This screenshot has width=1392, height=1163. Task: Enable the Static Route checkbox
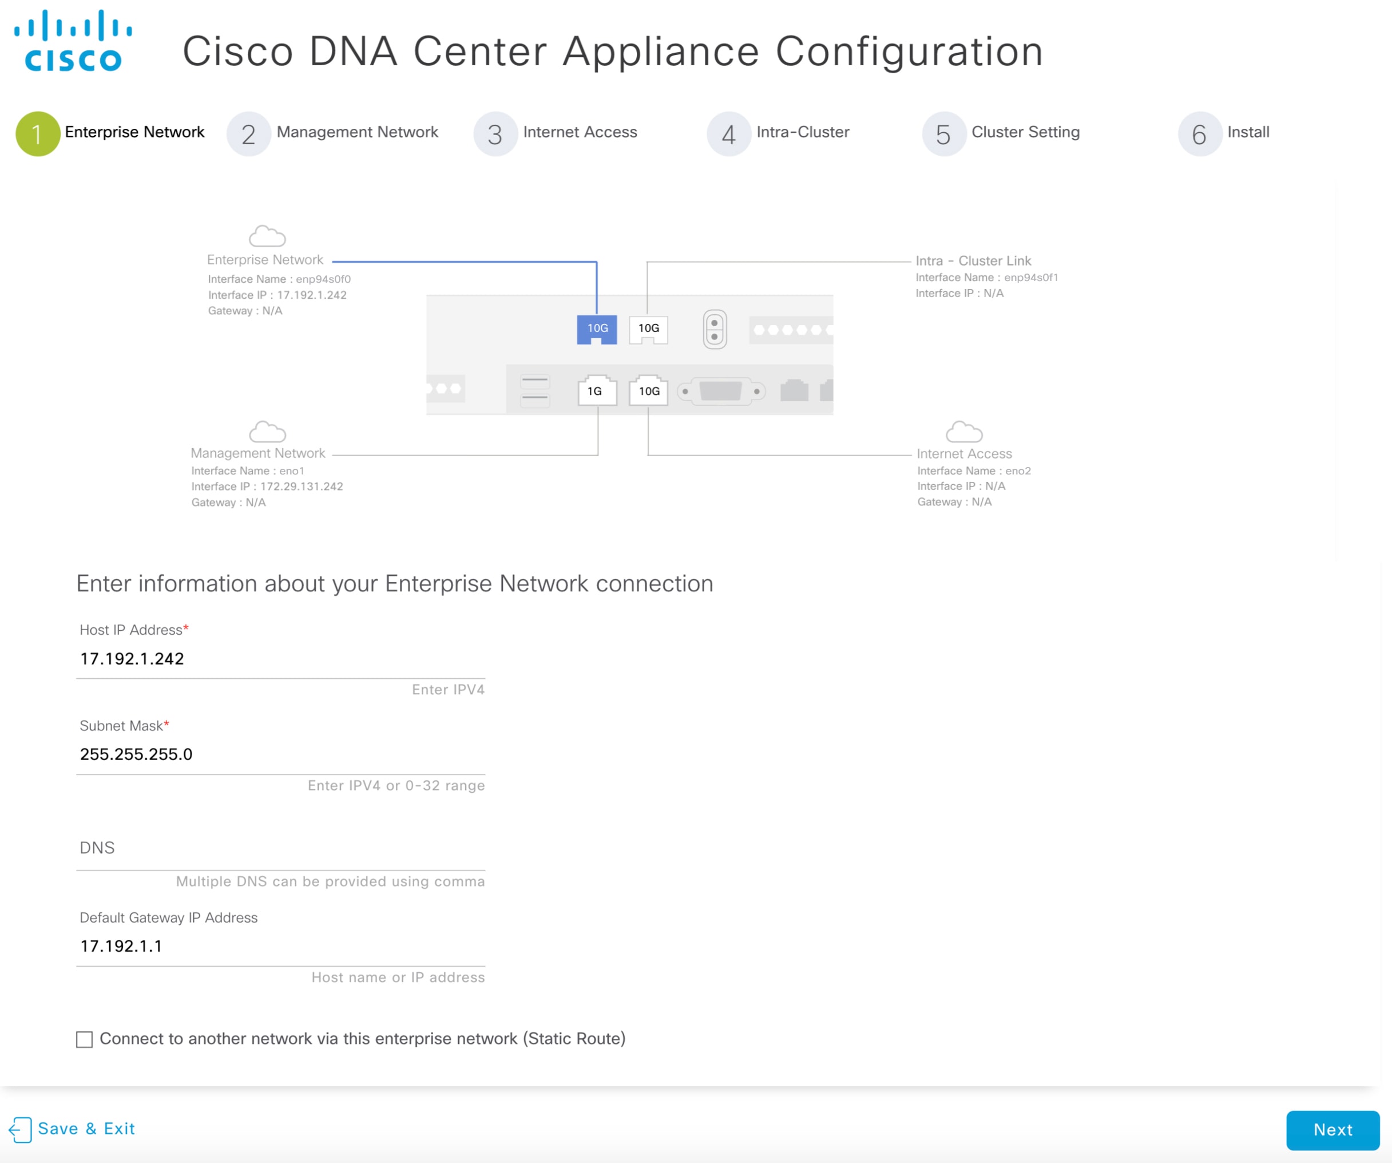[84, 1039]
